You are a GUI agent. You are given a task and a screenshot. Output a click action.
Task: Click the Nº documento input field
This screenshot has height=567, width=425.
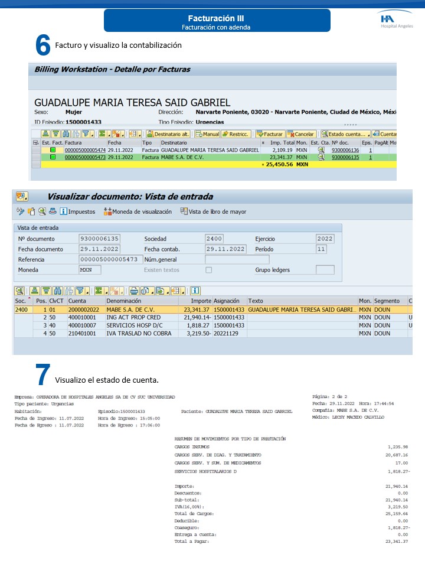point(100,239)
